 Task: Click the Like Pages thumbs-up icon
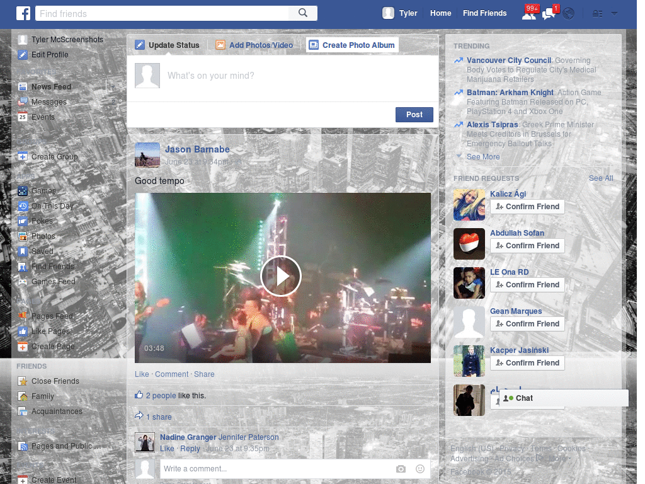tap(23, 331)
